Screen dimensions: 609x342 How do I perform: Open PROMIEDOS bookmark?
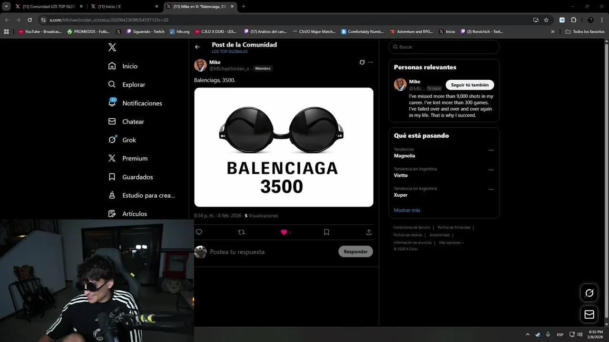point(88,32)
